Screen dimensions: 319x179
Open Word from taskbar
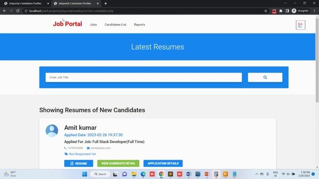[x=189, y=174]
